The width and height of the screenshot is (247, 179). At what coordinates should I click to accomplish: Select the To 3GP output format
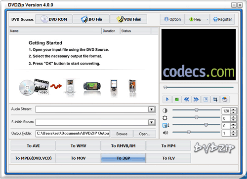click(x=123, y=158)
